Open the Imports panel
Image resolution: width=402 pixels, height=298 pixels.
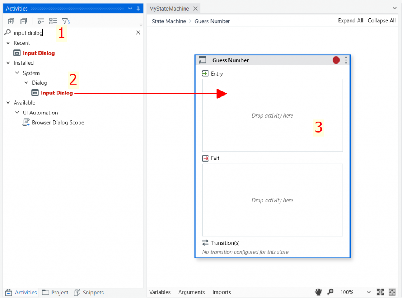[x=221, y=292]
